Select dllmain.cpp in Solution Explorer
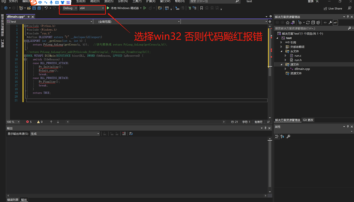The image size is (354, 202). click(x=302, y=69)
